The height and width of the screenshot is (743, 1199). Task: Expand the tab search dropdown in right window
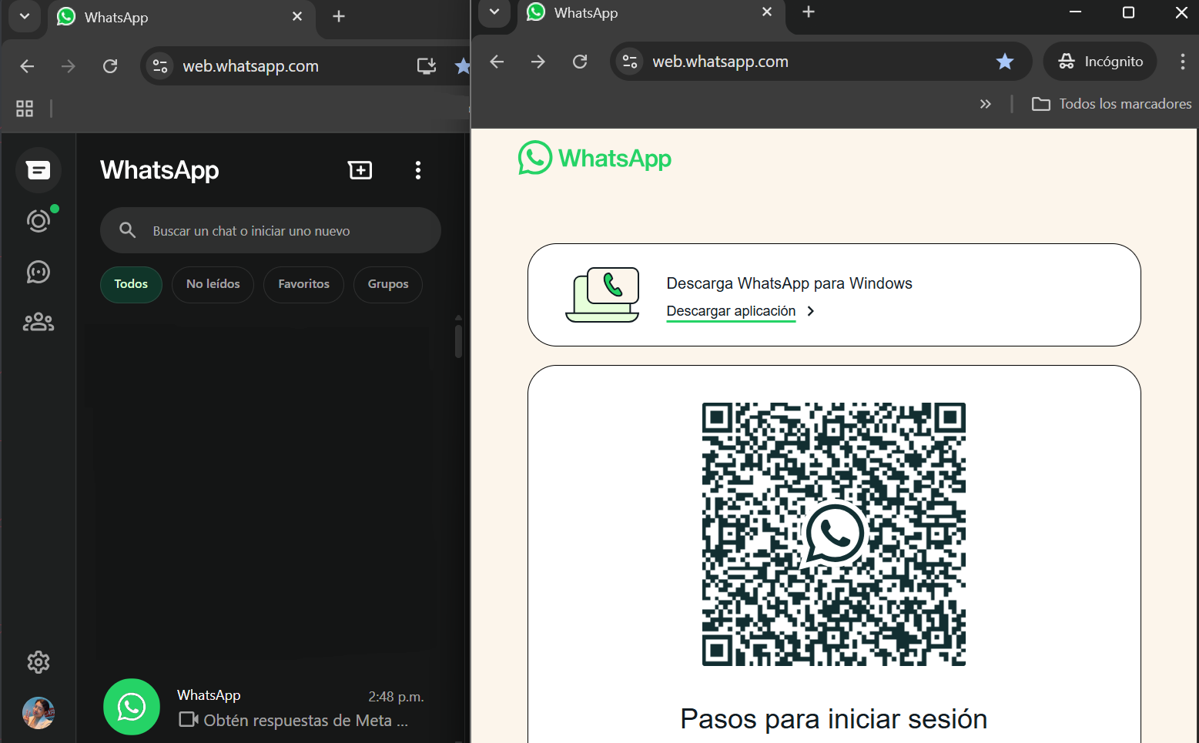(494, 12)
